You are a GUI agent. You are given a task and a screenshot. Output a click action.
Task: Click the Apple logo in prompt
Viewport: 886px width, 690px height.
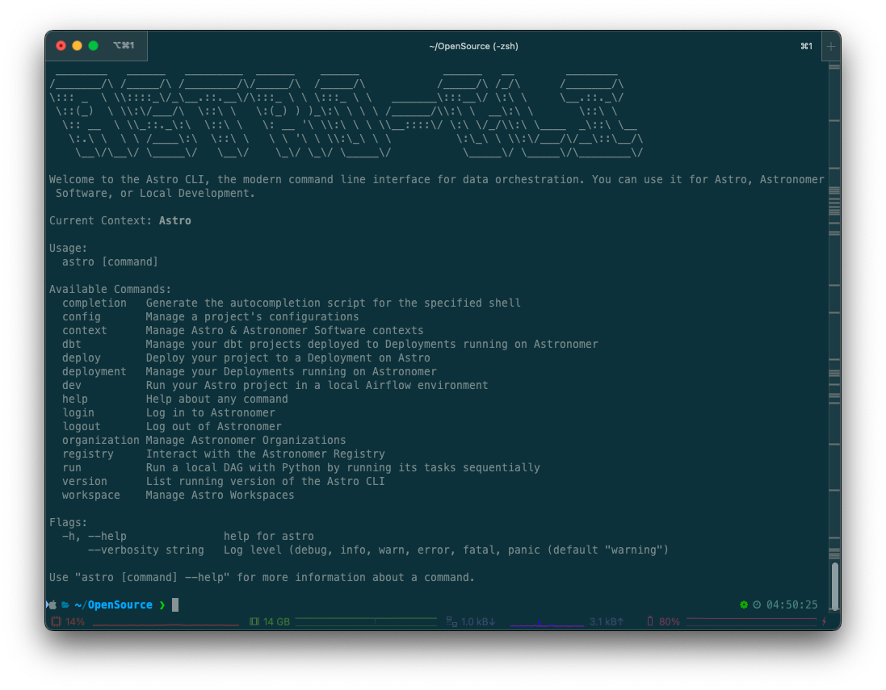click(x=52, y=604)
